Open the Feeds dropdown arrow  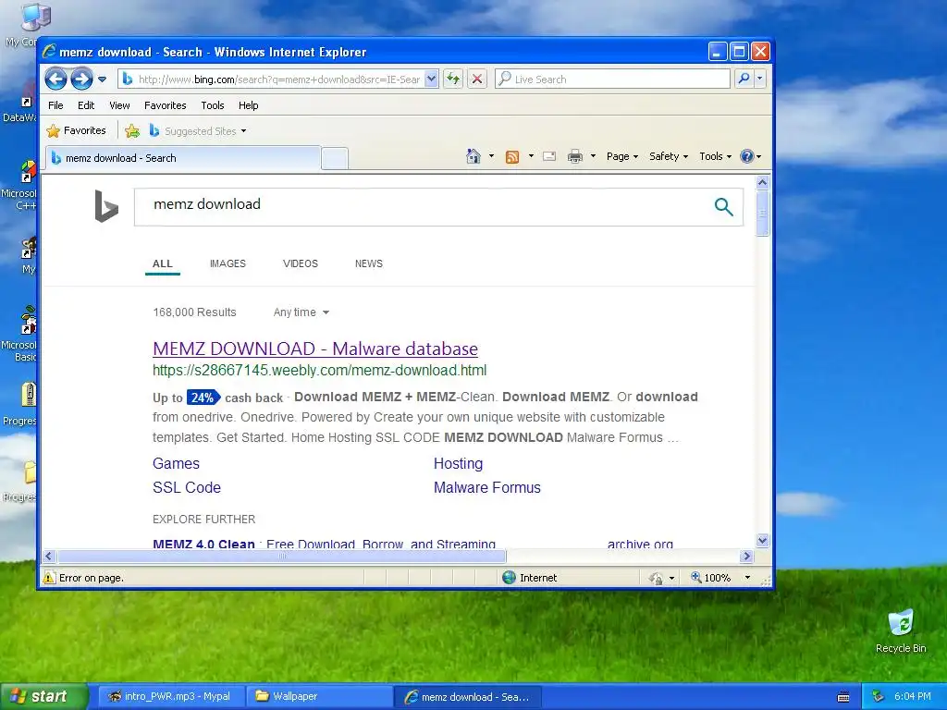click(x=531, y=156)
